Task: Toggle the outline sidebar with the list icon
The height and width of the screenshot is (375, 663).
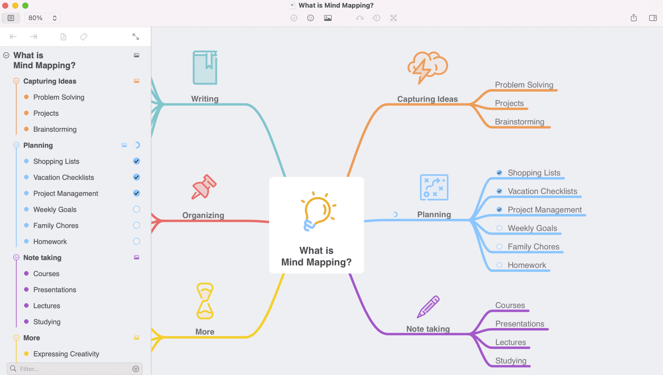Action: 11,18
